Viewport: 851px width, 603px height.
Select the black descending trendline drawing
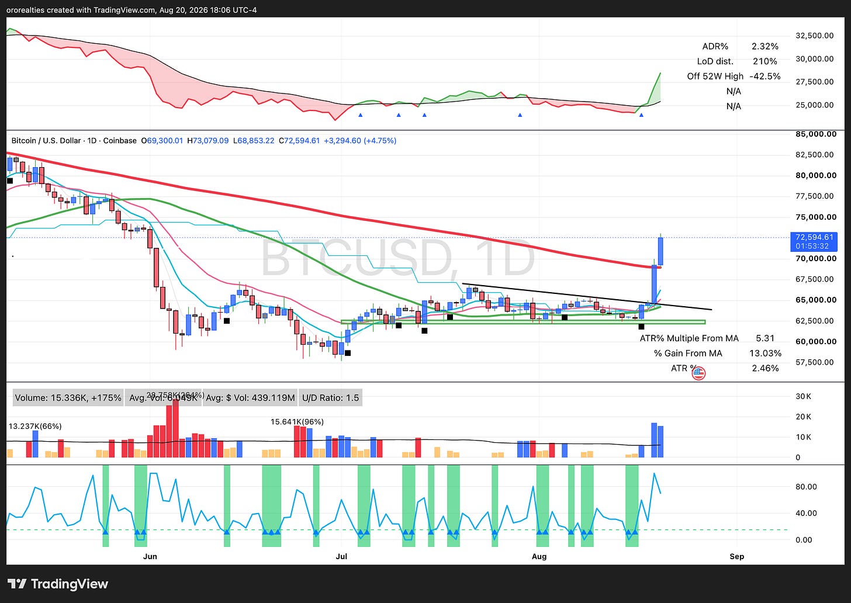[x=587, y=297]
